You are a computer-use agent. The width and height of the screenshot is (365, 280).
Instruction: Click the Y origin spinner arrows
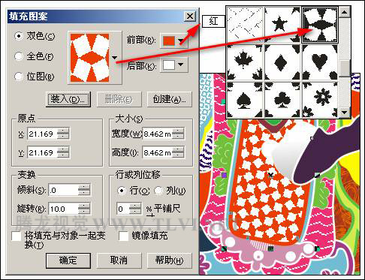(x=63, y=152)
